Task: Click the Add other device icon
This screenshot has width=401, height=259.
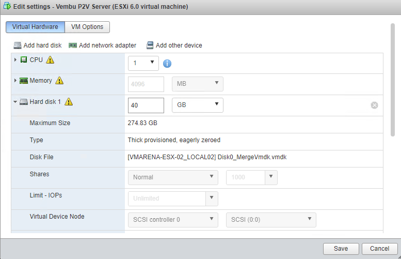Action: click(x=150, y=45)
